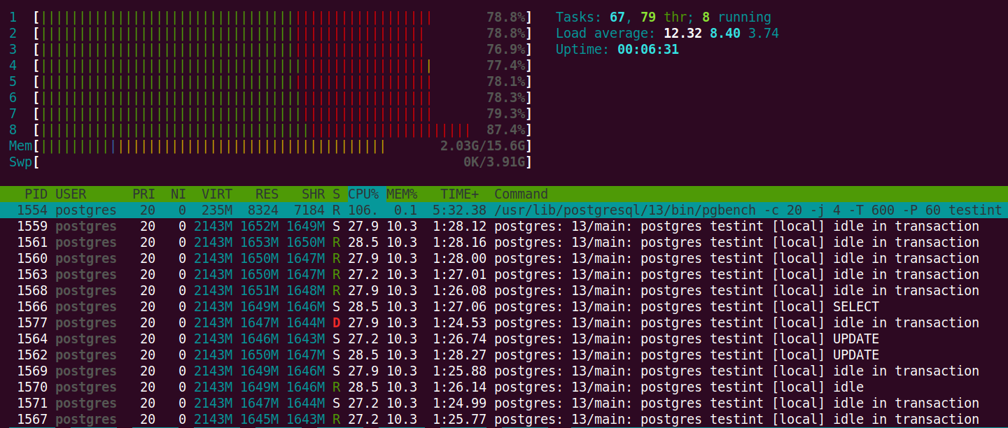Click the red D state of PID 1577
1008x428 pixels.
[x=336, y=322]
